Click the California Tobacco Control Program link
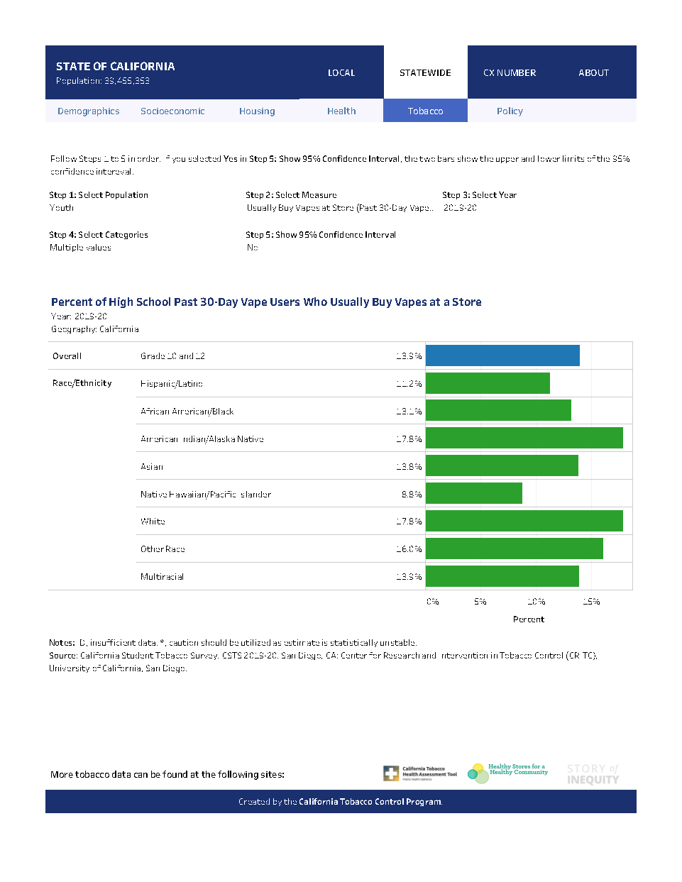 (370, 802)
